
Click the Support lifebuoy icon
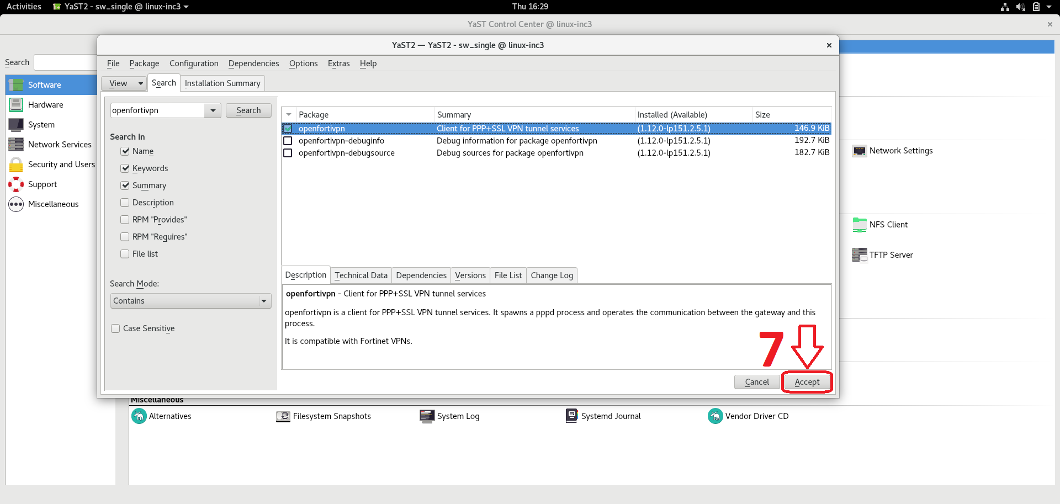click(x=16, y=184)
